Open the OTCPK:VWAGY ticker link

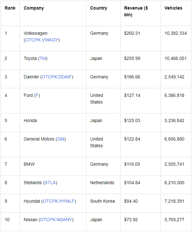[x=42, y=40]
